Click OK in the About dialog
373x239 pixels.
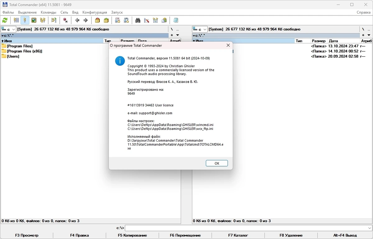[217, 163]
